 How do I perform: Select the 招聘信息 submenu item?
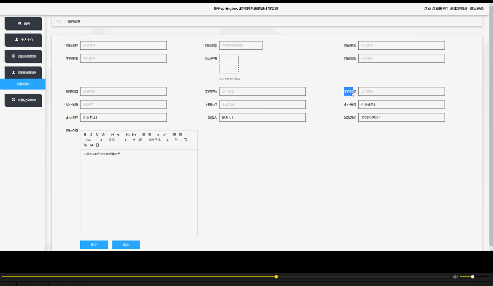(x=23, y=84)
